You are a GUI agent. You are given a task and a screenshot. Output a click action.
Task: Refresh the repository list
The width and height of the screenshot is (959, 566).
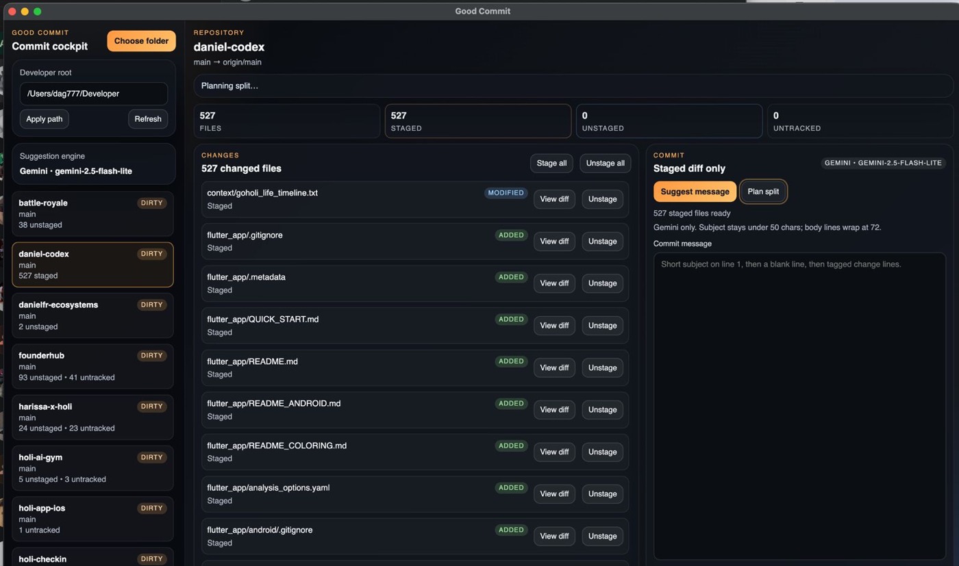click(x=148, y=119)
